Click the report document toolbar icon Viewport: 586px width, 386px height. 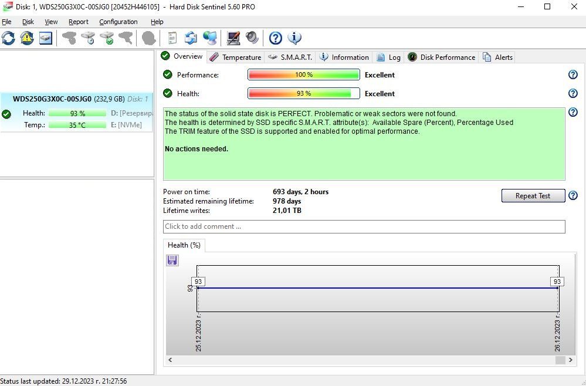[172, 38]
